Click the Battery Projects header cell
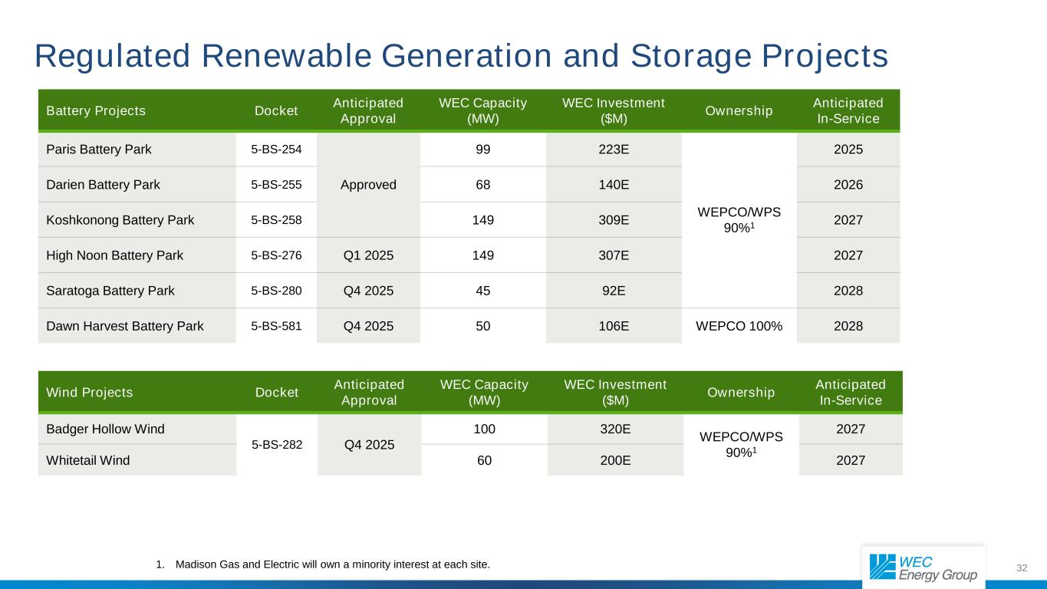Viewport: 1047px width, 589px height. pos(96,110)
